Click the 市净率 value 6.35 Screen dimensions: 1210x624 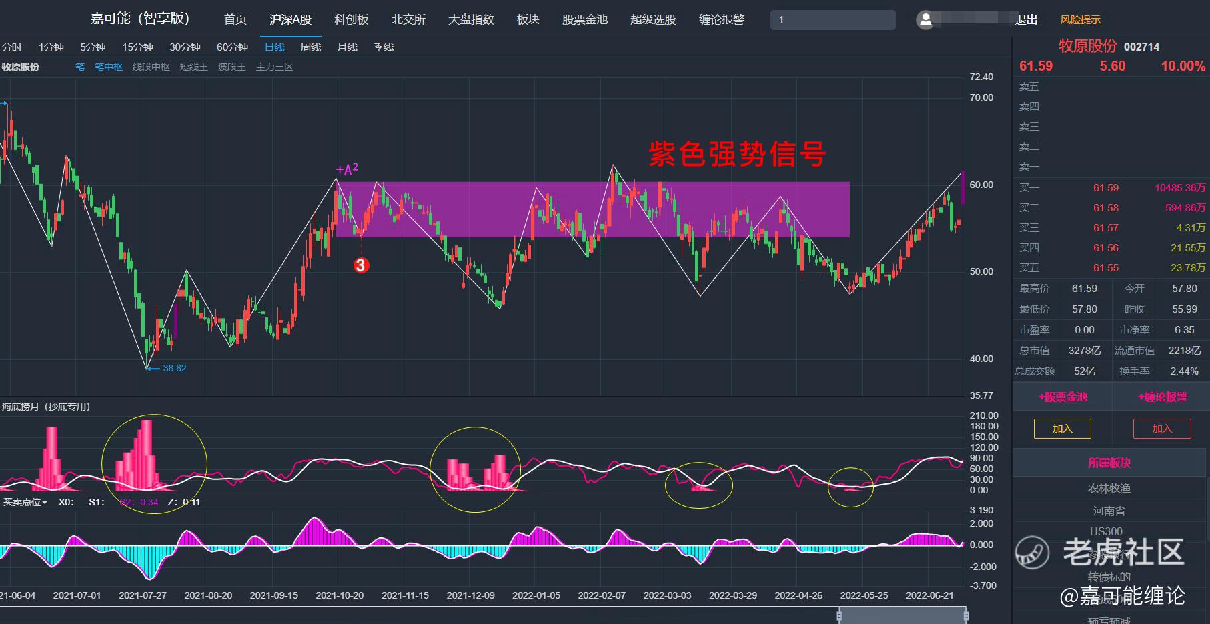[x=1185, y=330]
